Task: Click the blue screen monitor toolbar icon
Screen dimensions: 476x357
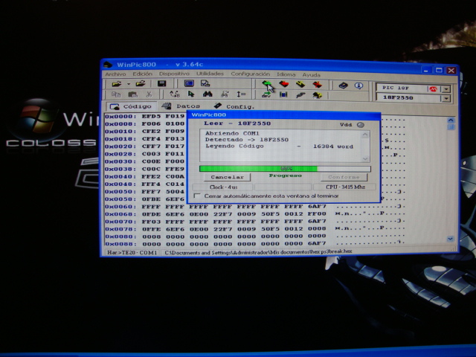Action: point(189,83)
